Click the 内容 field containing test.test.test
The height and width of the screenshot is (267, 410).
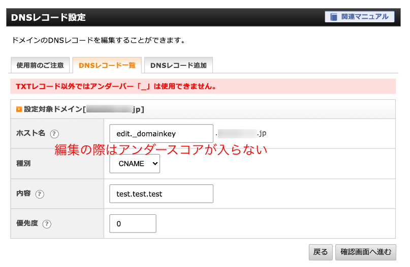(x=161, y=194)
